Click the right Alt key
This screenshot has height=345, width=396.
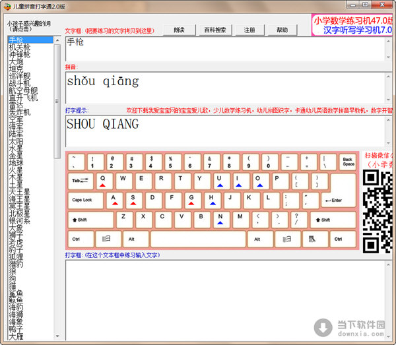pyautogui.click(x=261, y=239)
